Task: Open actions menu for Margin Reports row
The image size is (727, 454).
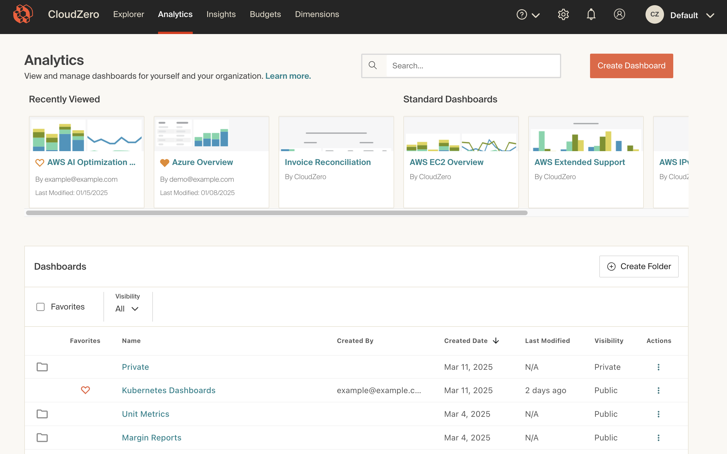Action: click(659, 438)
